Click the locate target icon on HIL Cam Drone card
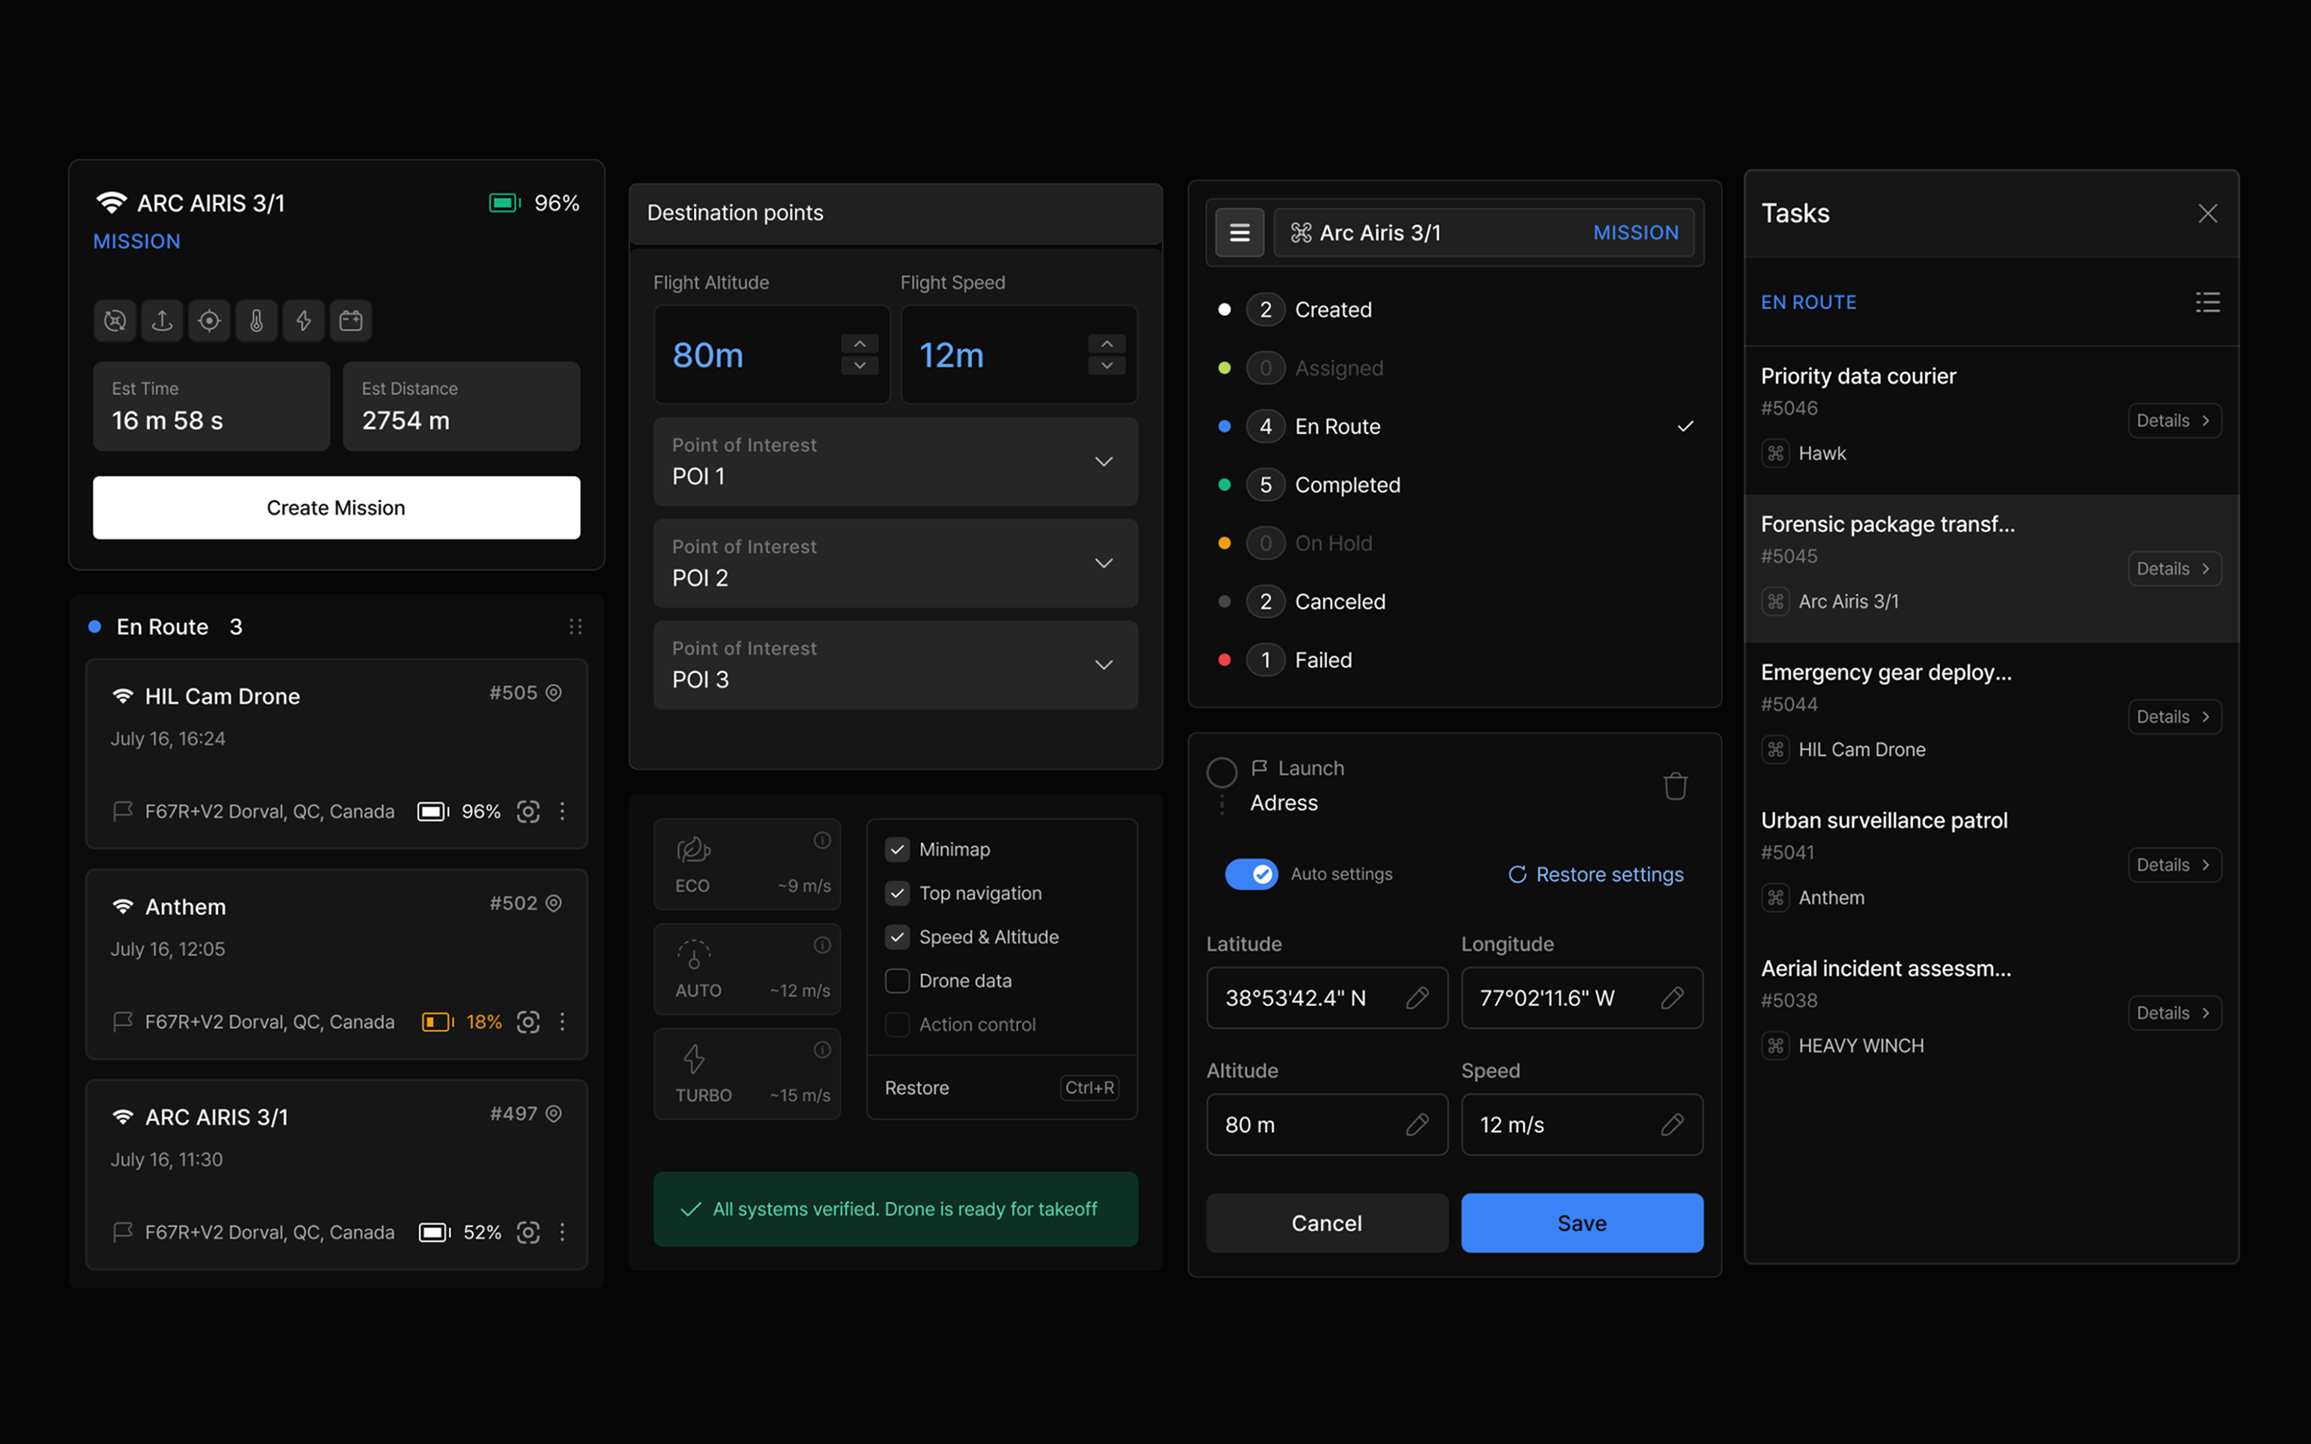 (529, 810)
